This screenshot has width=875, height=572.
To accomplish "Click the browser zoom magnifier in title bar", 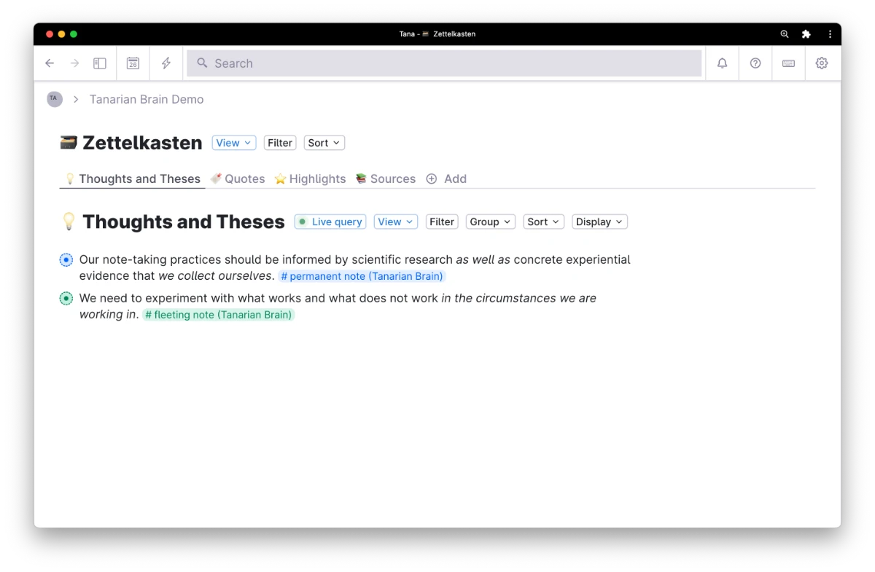I will 785,34.
